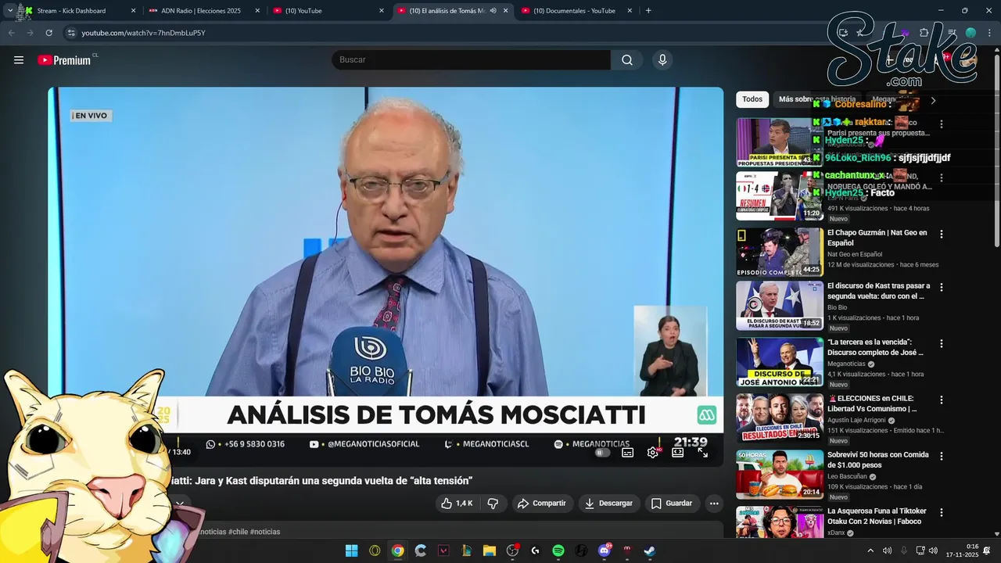Start voice search with the microphone icon
The width and height of the screenshot is (1001, 563).
662,60
